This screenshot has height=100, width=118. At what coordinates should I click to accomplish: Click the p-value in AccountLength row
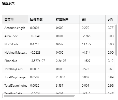pos(111,28)
